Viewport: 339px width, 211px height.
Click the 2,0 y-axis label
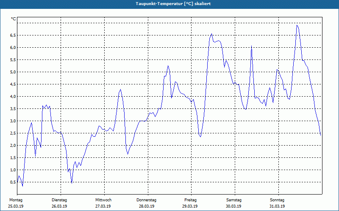point(13,146)
